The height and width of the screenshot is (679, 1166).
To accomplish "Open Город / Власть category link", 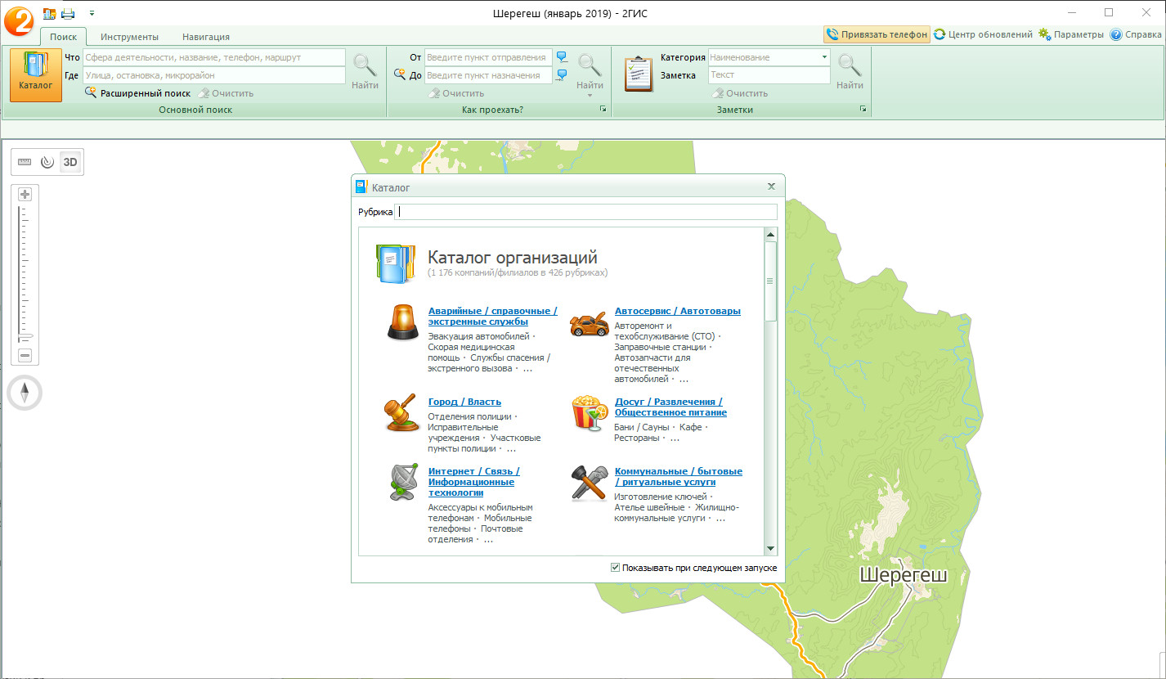I will tap(464, 402).
